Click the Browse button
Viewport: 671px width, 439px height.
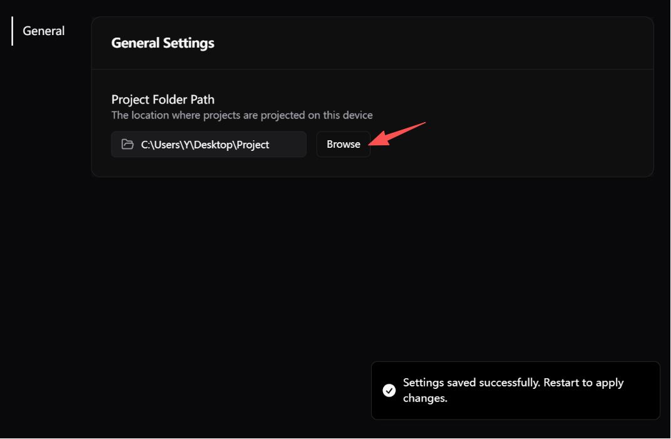coord(343,144)
